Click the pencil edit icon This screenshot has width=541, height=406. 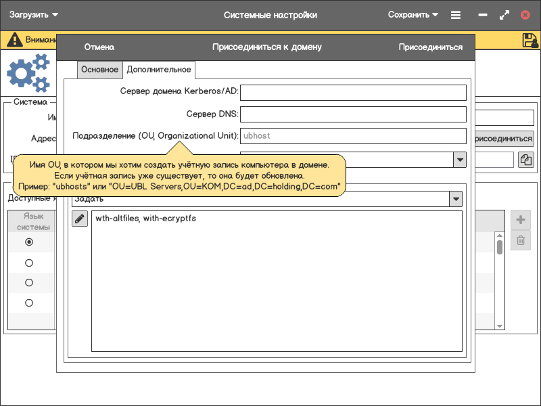(x=80, y=219)
